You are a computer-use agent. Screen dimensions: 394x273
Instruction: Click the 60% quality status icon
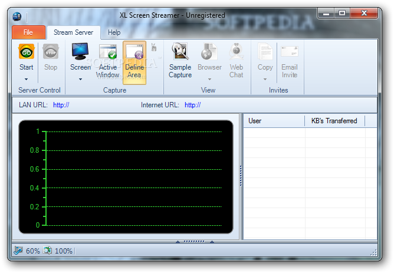coord(18,250)
